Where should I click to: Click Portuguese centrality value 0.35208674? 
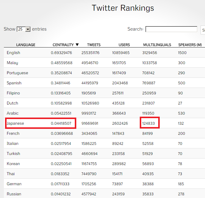tap(61, 73)
